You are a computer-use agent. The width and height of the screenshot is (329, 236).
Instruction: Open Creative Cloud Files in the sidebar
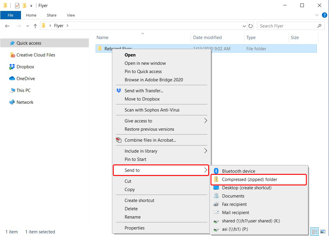click(x=35, y=55)
